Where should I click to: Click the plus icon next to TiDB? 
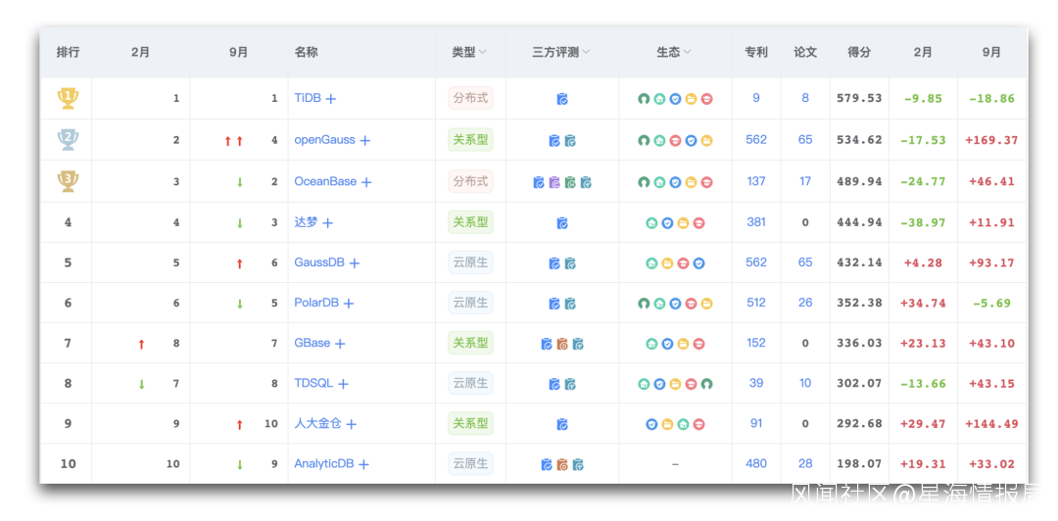331,99
